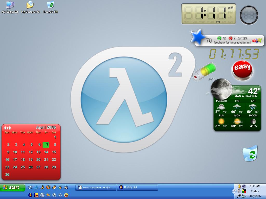266x199 pixels.
Task: Open Thunderbird mail from quick launch
Action: (x=66, y=187)
